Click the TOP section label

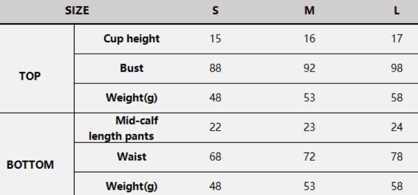[x=30, y=76]
